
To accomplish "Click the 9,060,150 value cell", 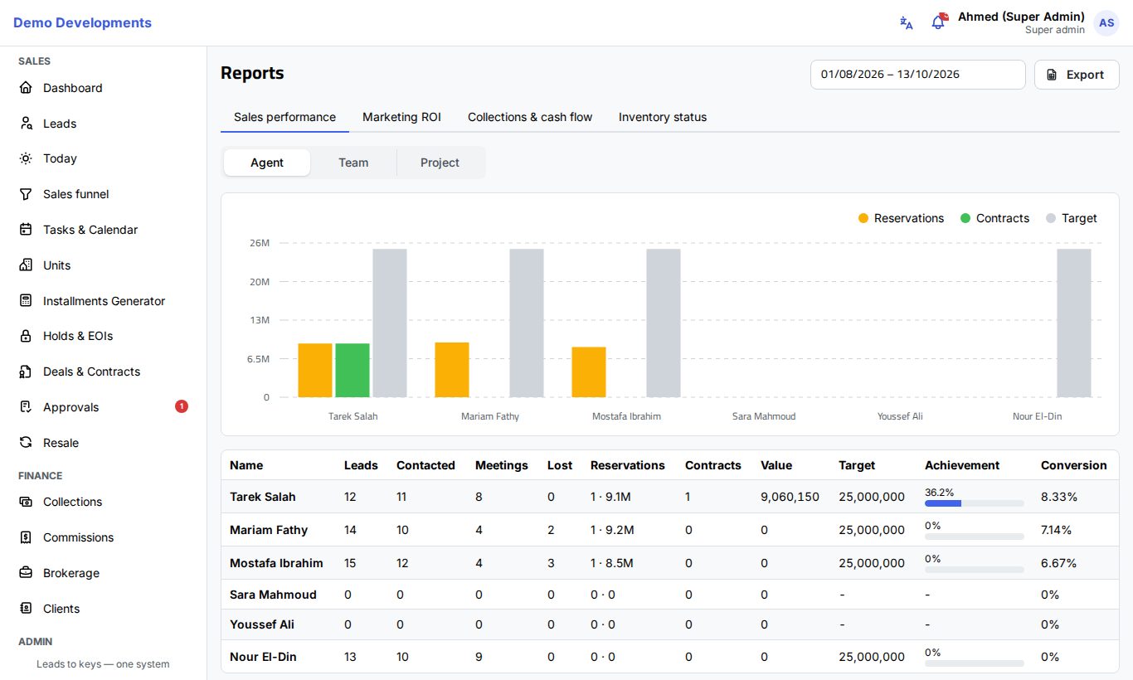I will [790, 497].
